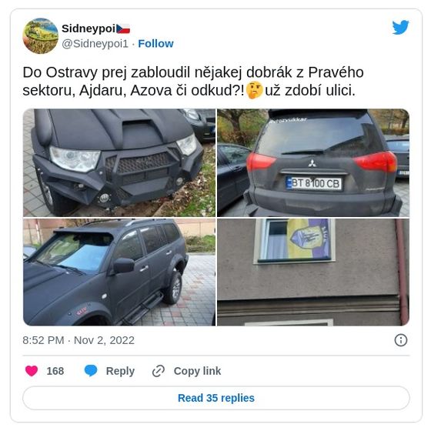Click the Czech flag emoji beside username

123,28
